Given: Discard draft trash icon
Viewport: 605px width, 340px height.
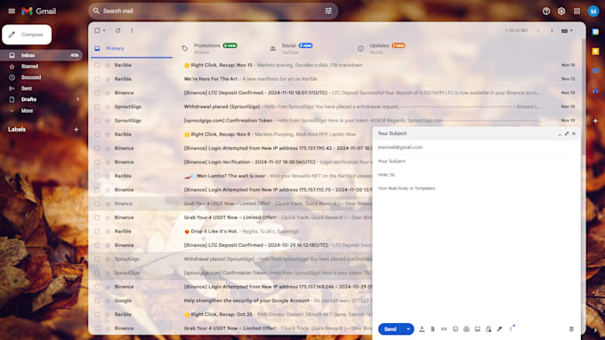Looking at the screenshot, I should 571,328.
